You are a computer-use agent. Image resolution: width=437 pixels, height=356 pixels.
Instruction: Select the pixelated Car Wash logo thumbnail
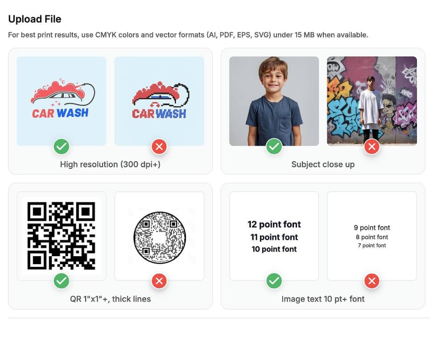point(159,100)
